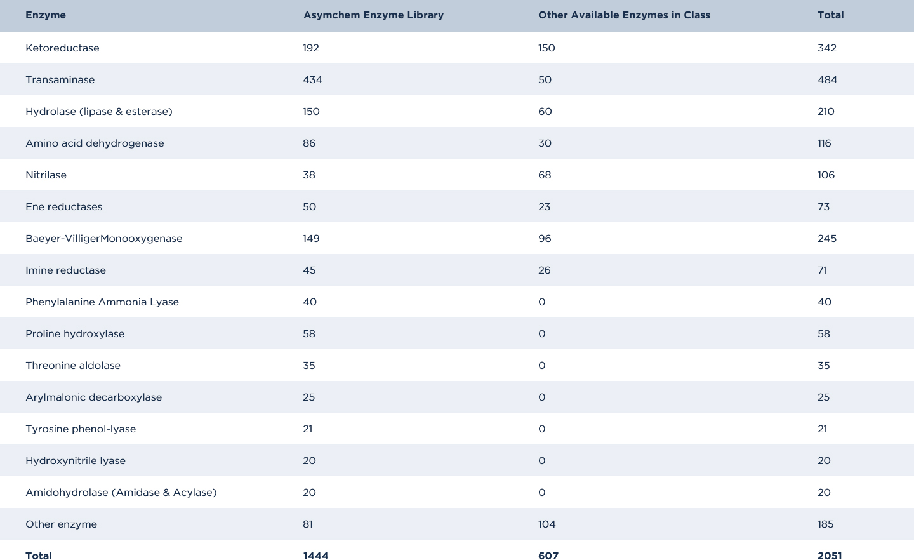
Task: Click the Tyrosine phenol-lyase cell
Action: (81, 429)
